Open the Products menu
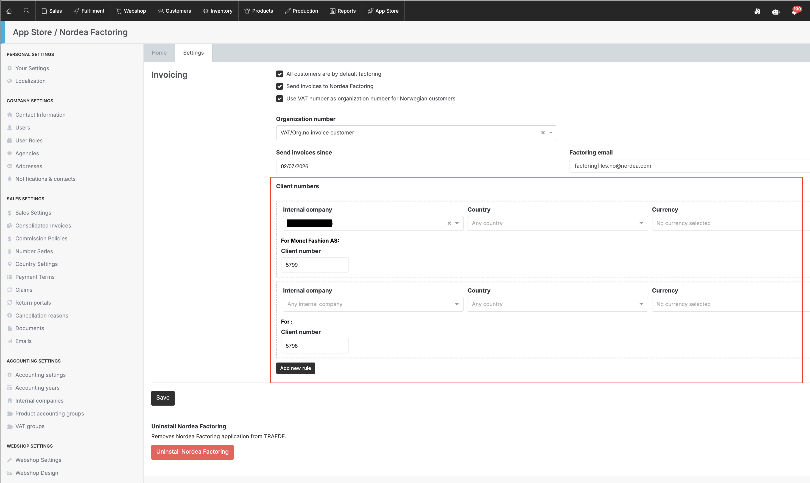The height and width of the screenshot is (483, 810). coord(259,11)
